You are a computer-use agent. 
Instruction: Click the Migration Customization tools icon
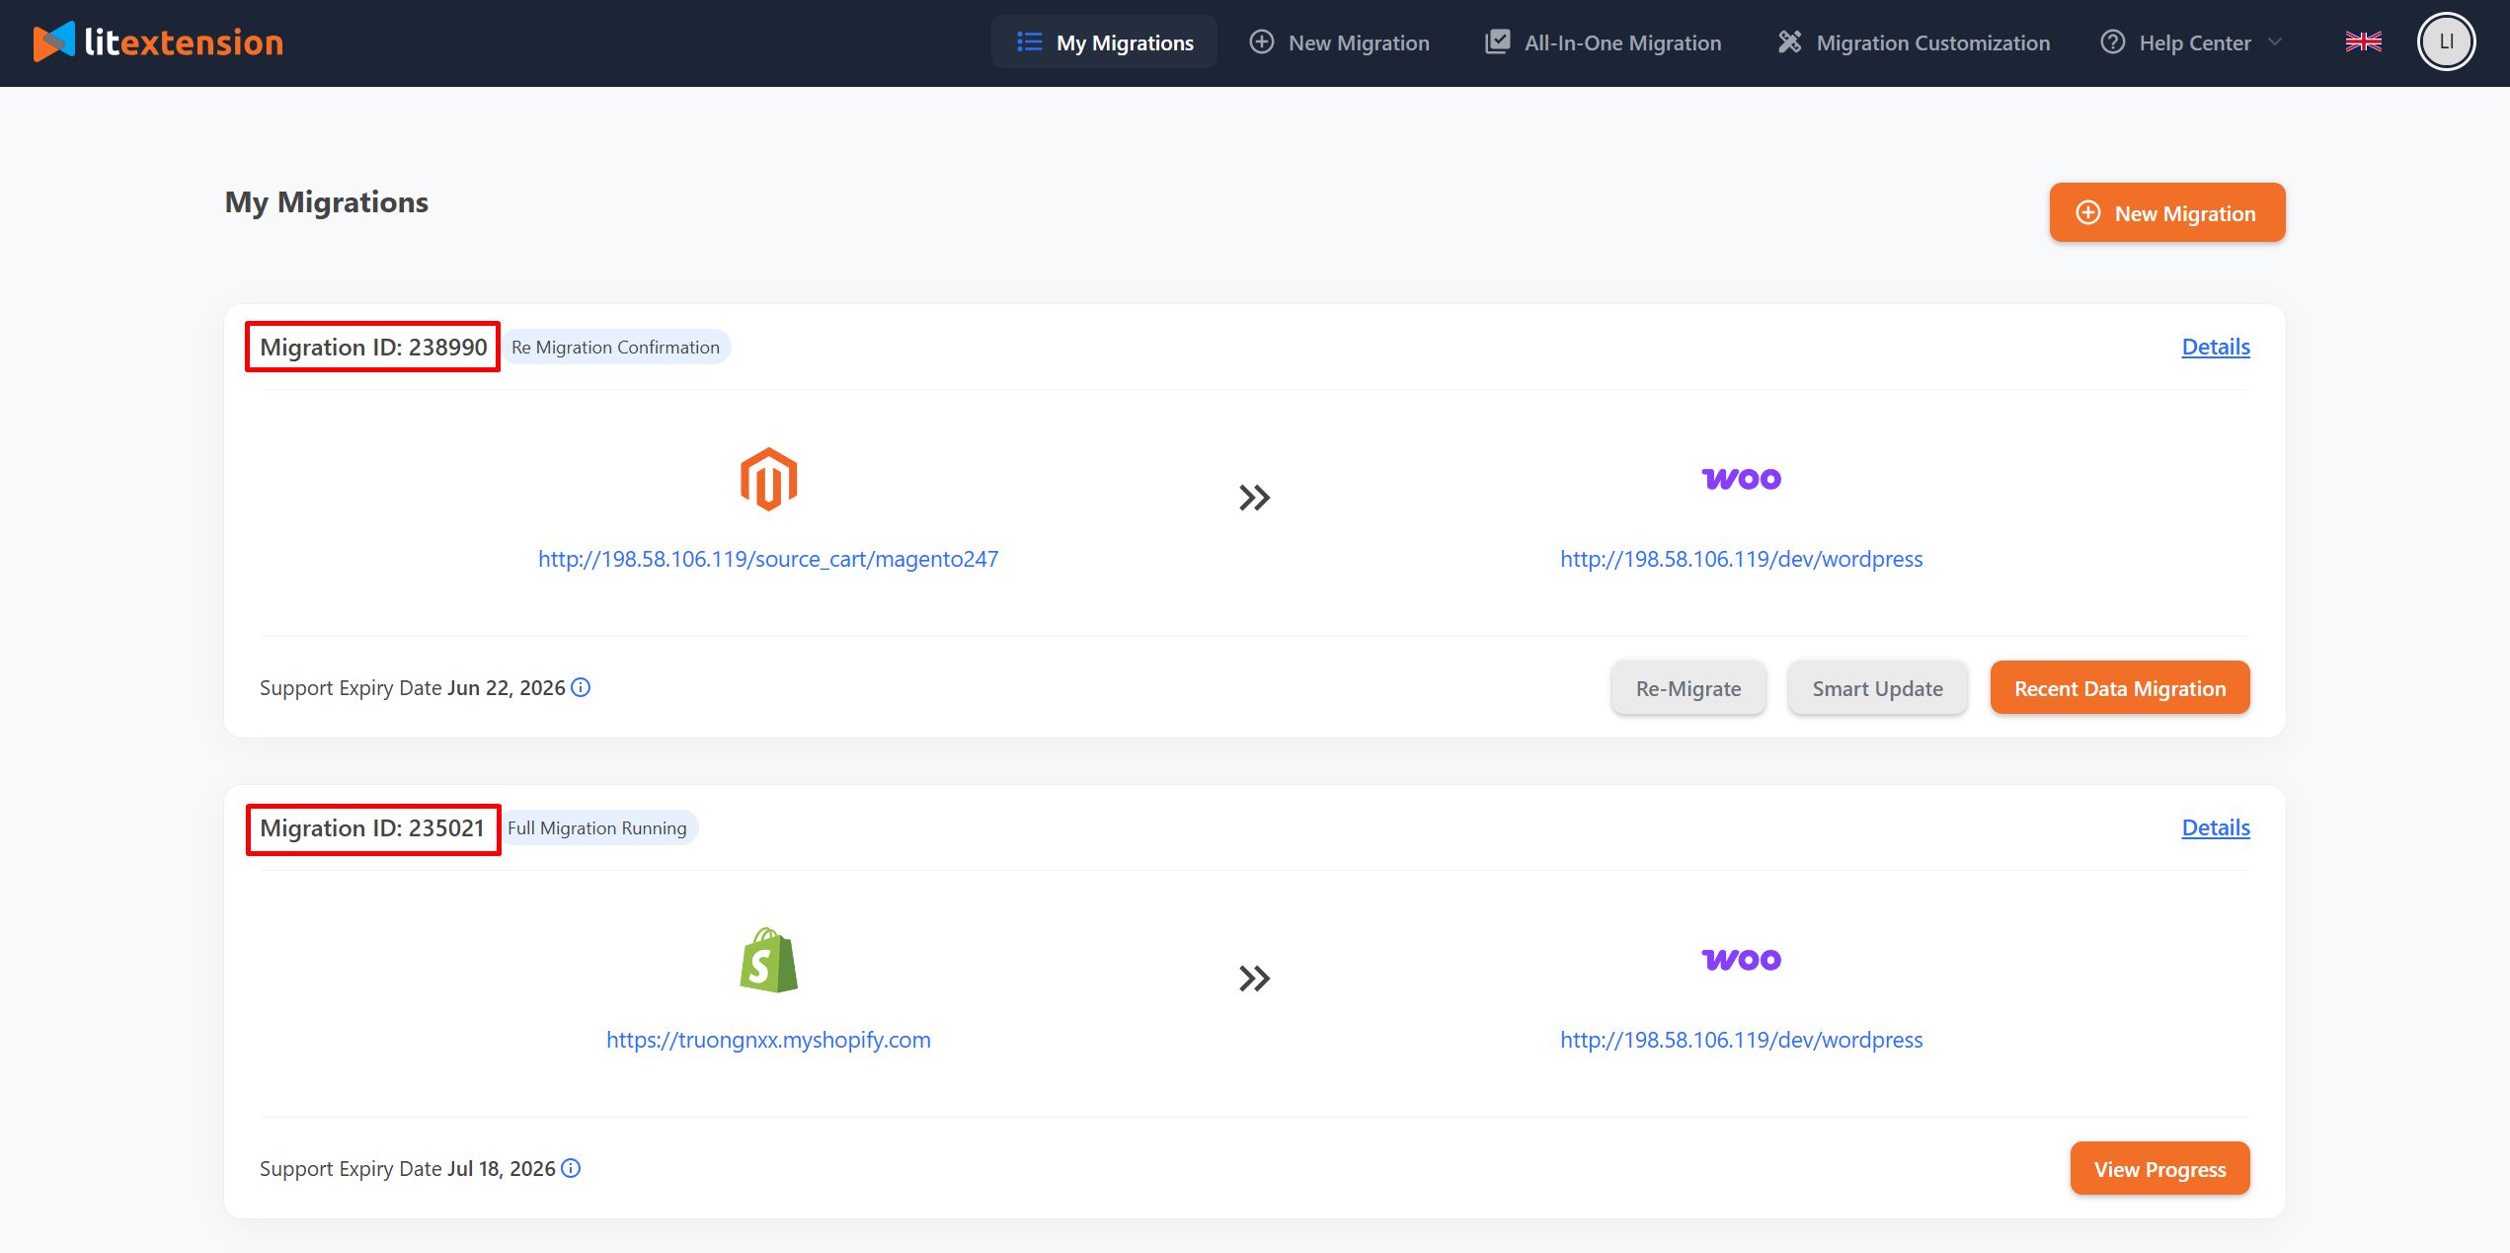tap(1790, 41)
